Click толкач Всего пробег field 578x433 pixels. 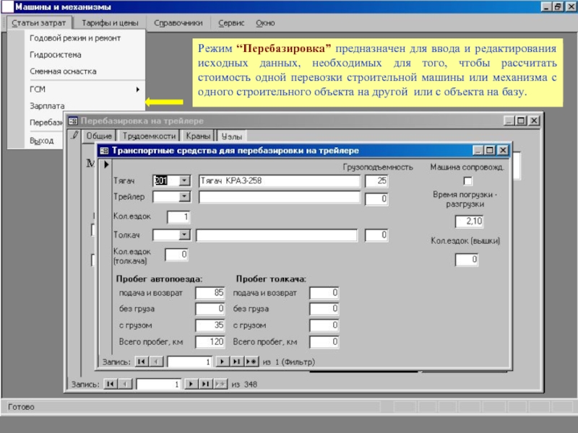pos(324,342)
